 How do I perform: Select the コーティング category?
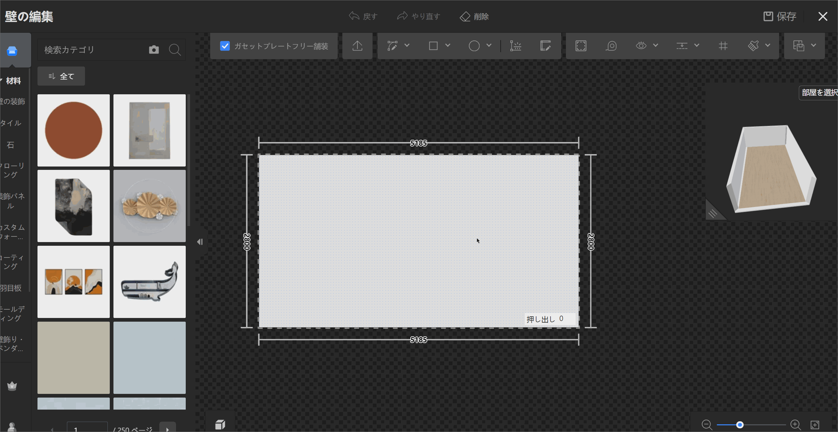click(12, 262)
